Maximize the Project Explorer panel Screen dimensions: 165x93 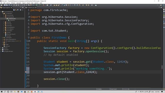pyautogui.click(x=23, y=7)
